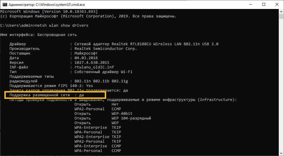The image size is (284, 156).
Task: Click the scrollbar up arrow
Action: point(282,11)
